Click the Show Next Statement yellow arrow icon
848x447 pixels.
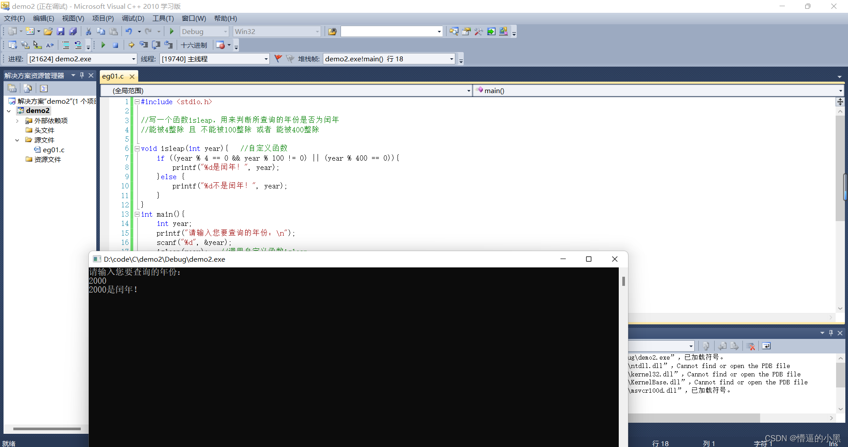131,45
